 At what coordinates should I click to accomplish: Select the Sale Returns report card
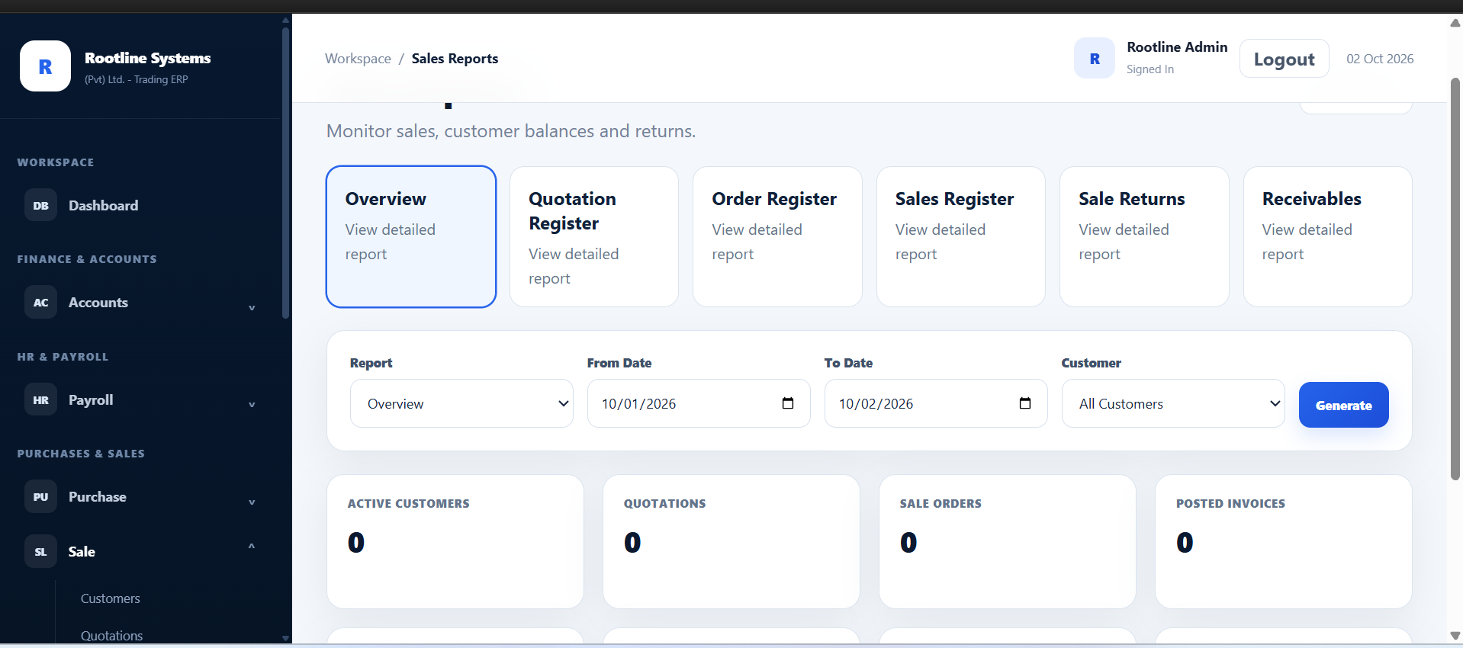click(1144, 236)
